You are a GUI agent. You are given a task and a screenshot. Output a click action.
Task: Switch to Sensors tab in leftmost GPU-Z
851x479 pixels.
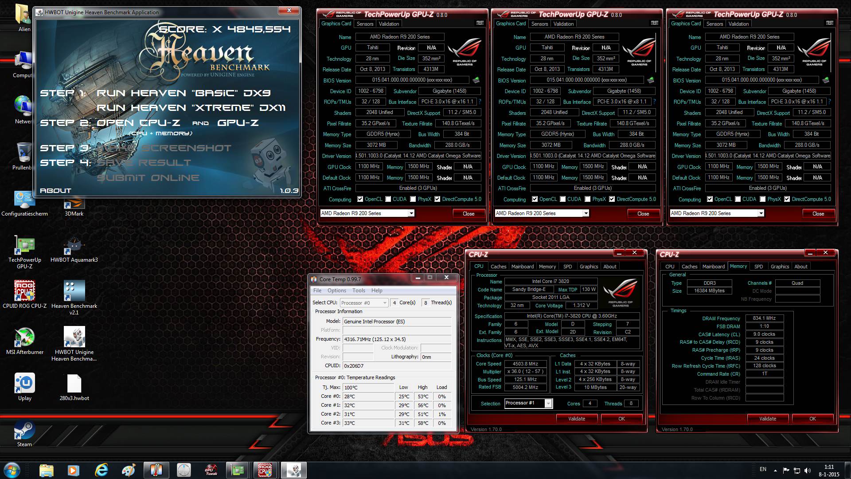click(365, 24)
